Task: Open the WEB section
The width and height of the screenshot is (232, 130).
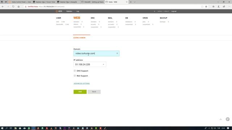Action: (77, 18)
